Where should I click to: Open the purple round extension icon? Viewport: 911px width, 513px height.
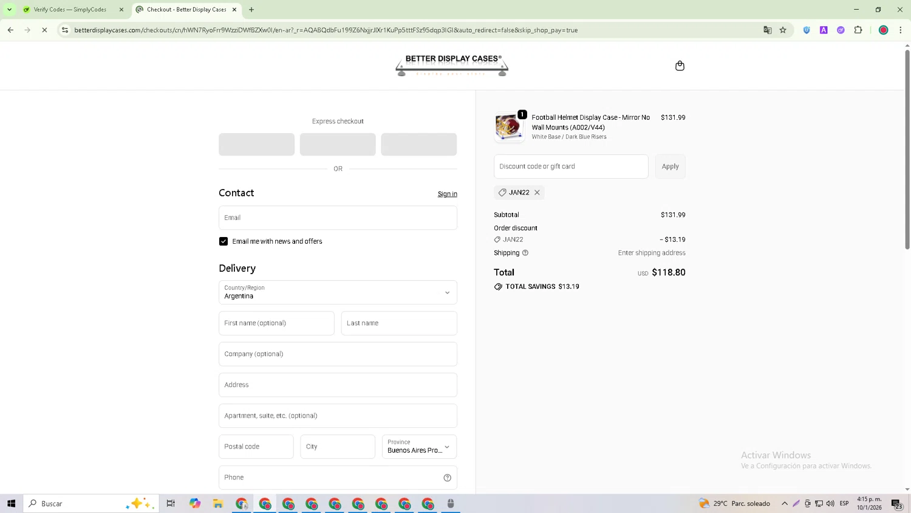[841, 30]
